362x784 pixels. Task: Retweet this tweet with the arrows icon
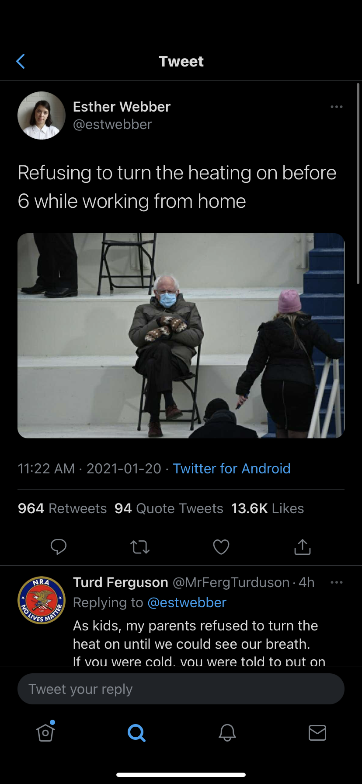(140, 547)
